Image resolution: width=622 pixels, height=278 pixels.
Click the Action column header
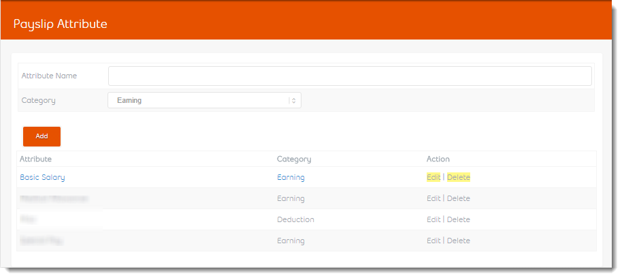pos(438,159)
